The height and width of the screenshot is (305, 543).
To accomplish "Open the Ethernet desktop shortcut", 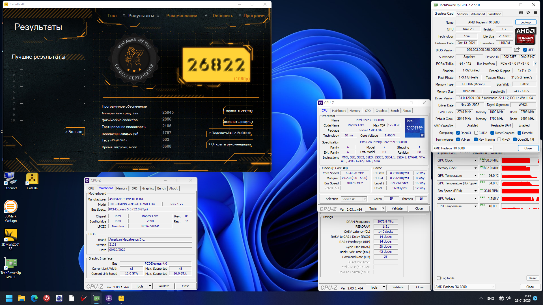I will [x=10, y=181].
